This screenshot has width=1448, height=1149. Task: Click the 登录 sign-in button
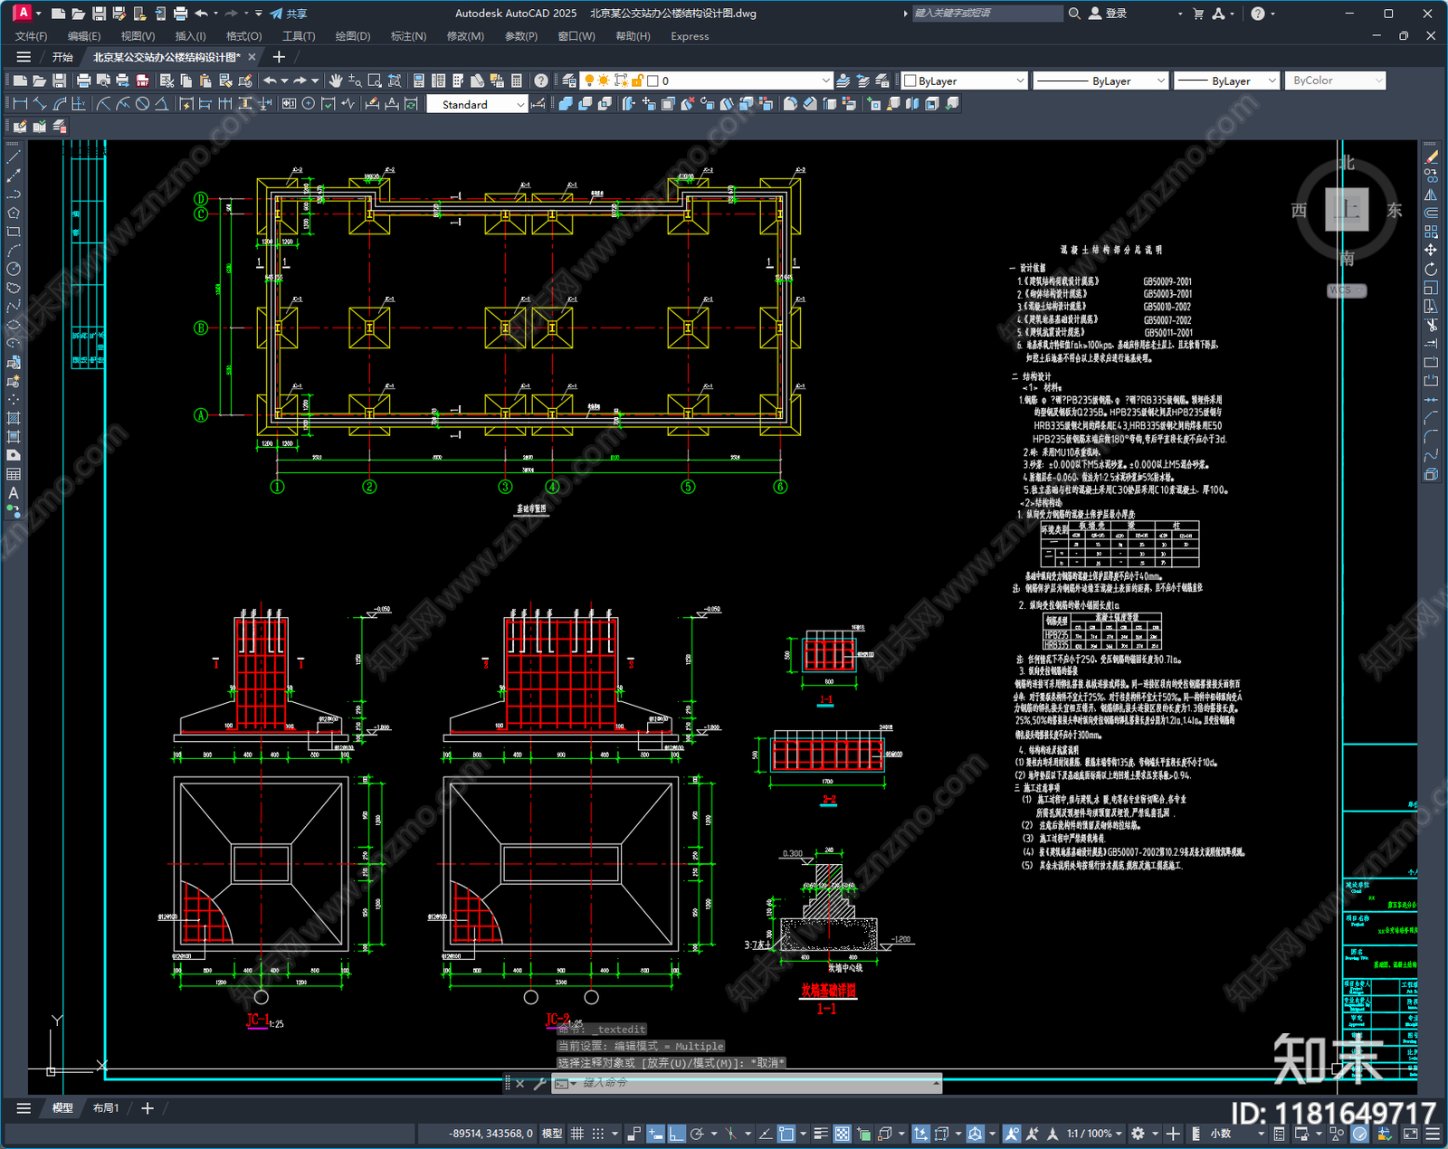tap(1108, 14)
